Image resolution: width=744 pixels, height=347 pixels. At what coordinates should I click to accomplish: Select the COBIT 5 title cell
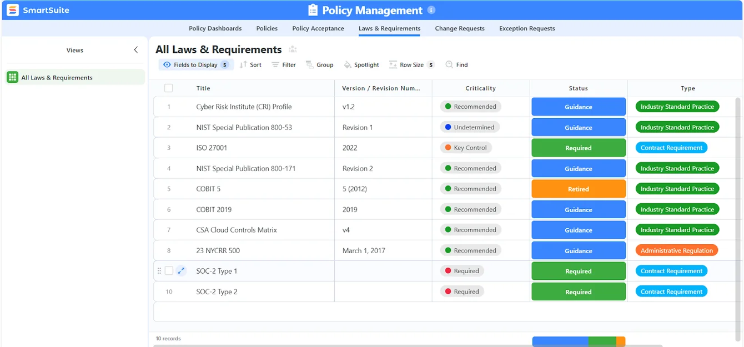pos(208,189)
